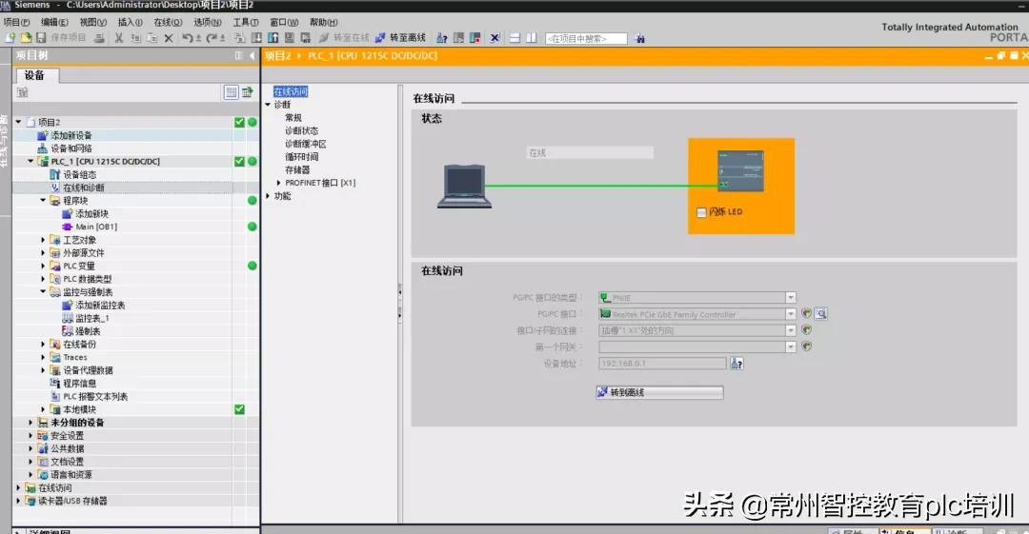
Task: Click the cut scissors icon
Action: (x=119, y=38)
